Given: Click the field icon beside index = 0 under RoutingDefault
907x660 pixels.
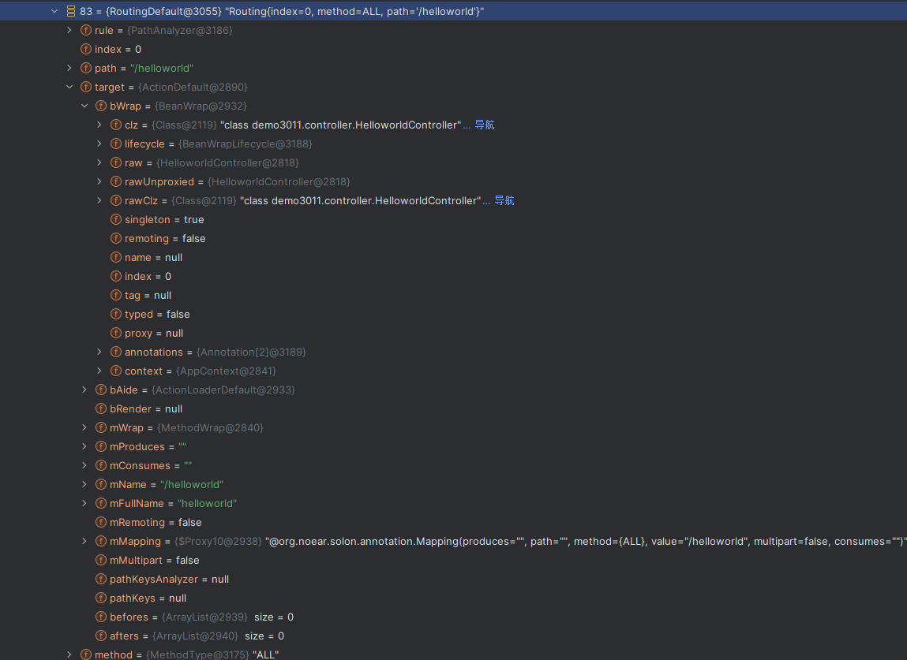Looking at the screenshot, I should click(86, 49).
